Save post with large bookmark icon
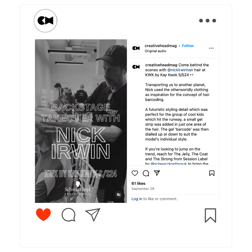This screenshot has height=252, width=252. pyautogui.click(x=210, y=215)
